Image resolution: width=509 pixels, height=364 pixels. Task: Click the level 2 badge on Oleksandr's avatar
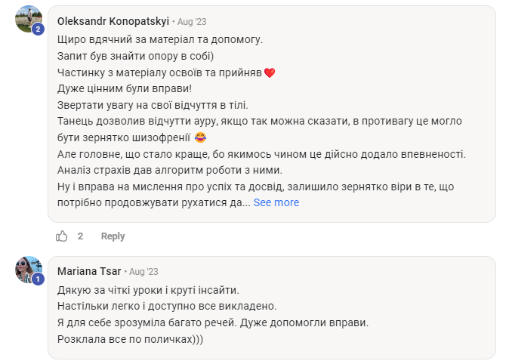[39, 29]
